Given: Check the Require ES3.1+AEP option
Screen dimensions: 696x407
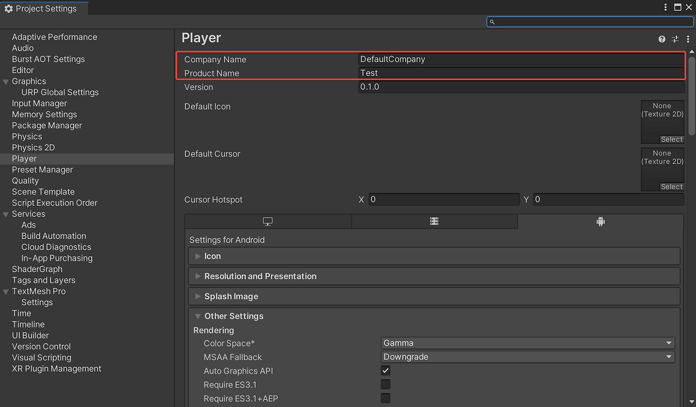Looking at the screenshot, I should (386, 398).
